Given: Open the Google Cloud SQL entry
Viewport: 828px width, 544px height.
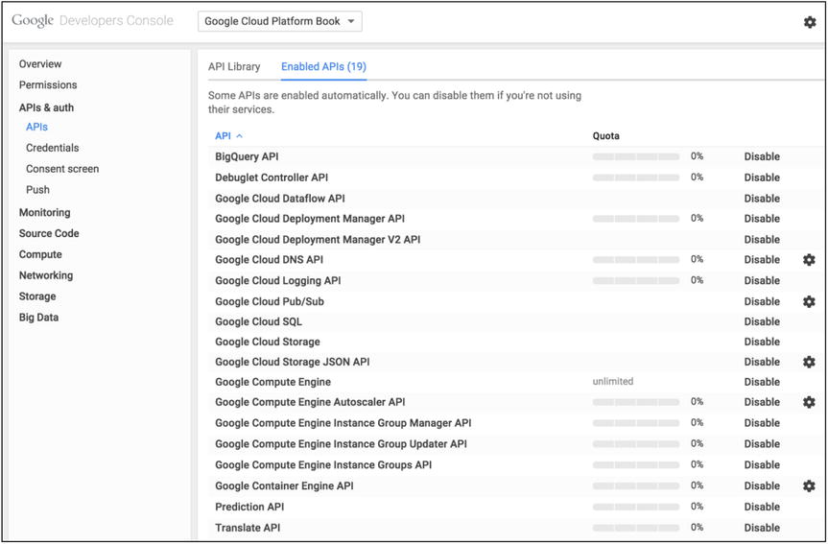Looking at the screenshot, I should [258, 321].
